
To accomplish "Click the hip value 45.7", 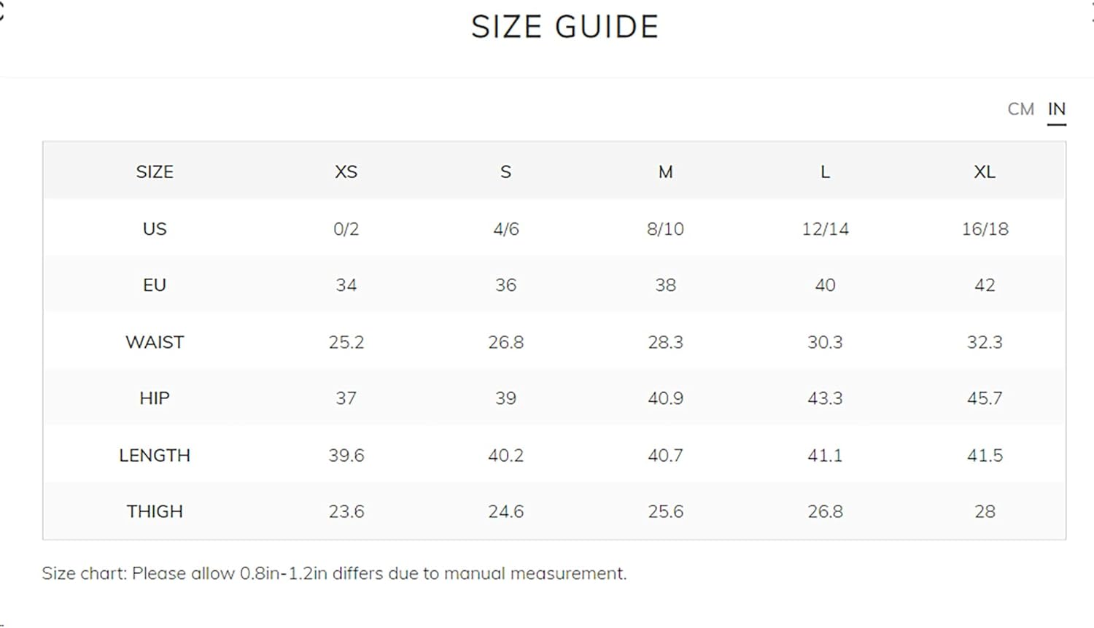I will [x=985, y=398].
